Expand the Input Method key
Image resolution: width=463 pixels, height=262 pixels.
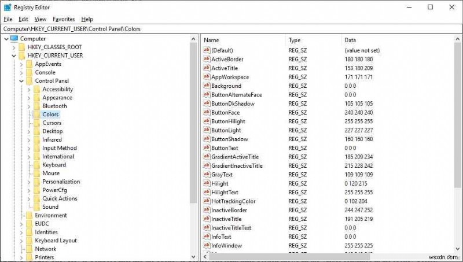point(29,148)
